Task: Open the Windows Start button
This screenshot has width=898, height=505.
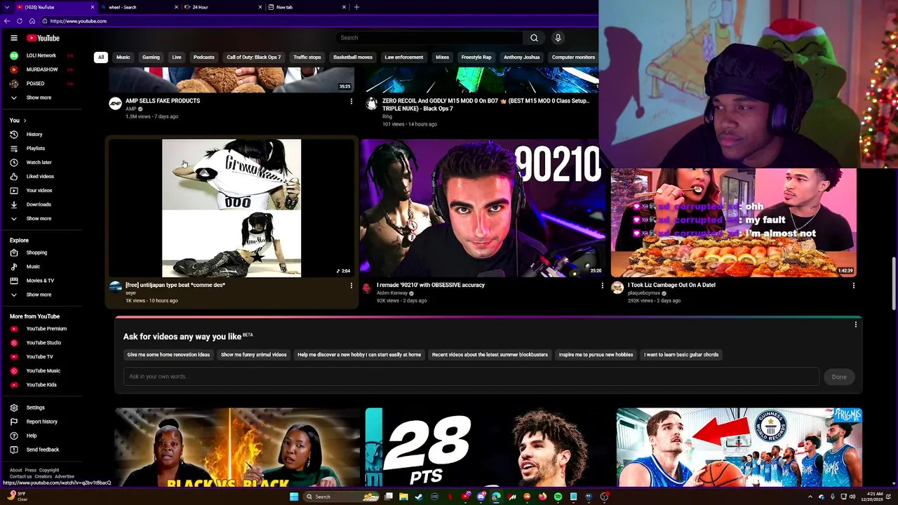Action: pos(294,497)
